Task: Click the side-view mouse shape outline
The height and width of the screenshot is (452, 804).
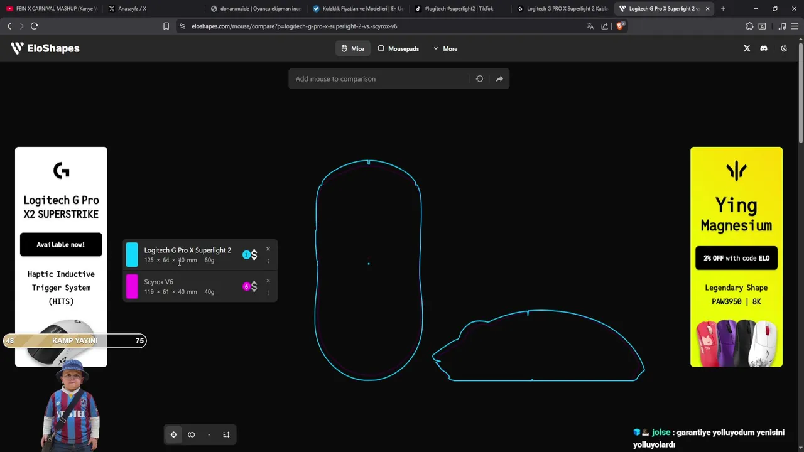Action: pyautogui.click(x=538, y=345)
